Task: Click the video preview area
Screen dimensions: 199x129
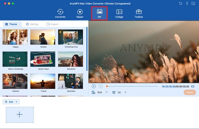Action: 144,52
